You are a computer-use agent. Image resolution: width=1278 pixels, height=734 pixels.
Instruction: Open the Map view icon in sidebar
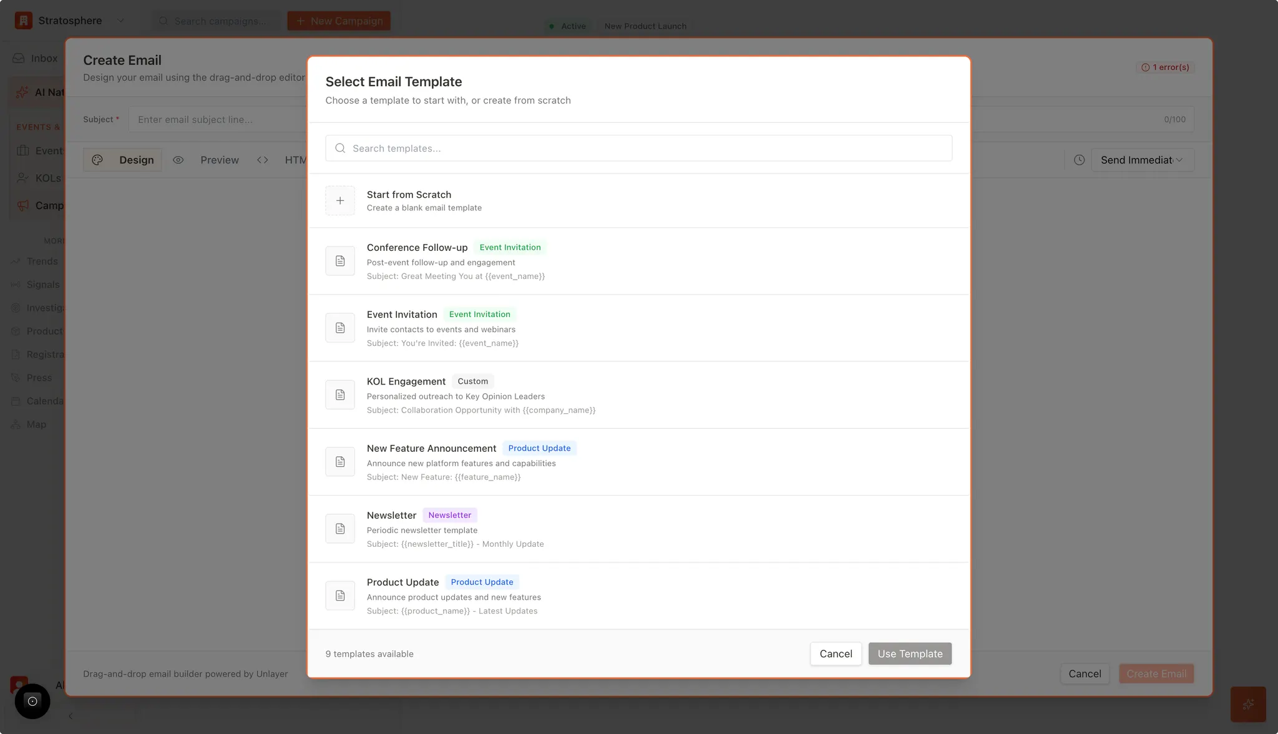point(15,424)
